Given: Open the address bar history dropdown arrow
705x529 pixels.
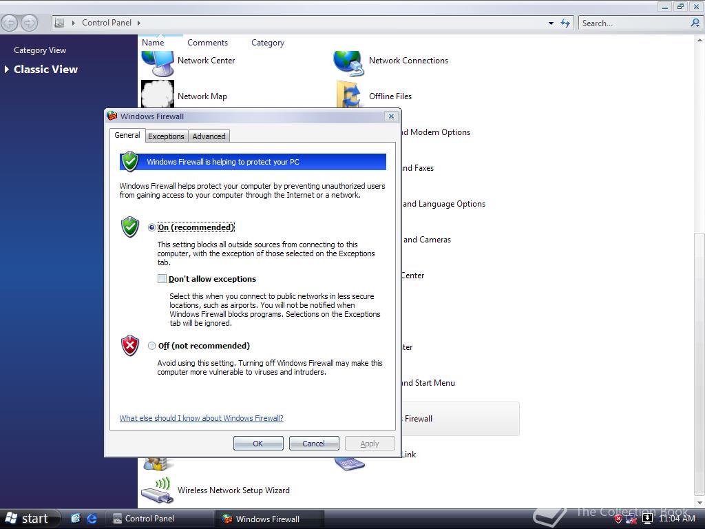Looking at the screenshot, I should (551, 23).
